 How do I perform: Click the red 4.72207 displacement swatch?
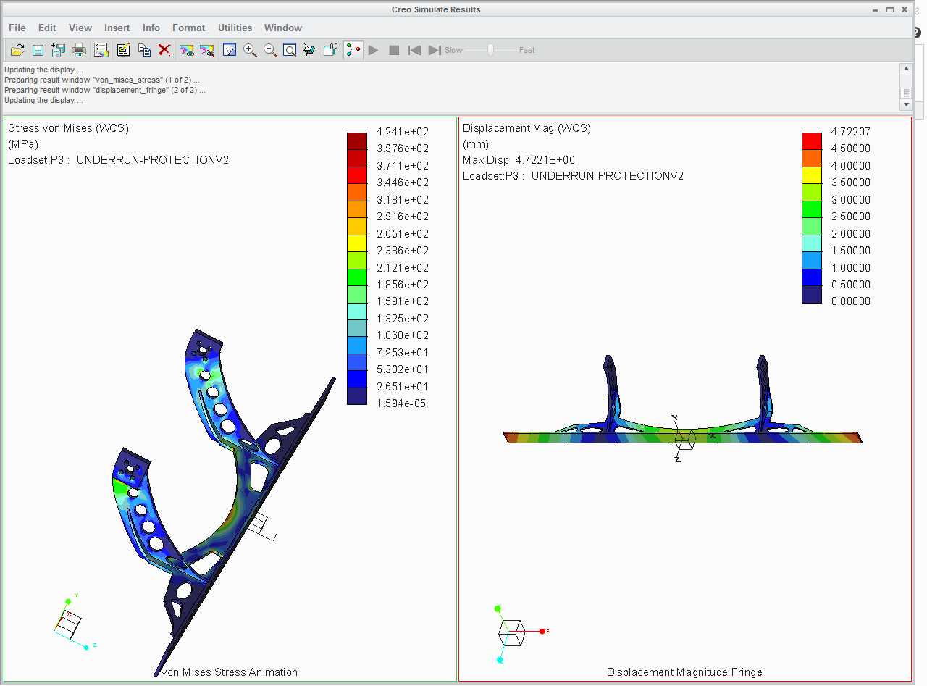pos(812,140)
